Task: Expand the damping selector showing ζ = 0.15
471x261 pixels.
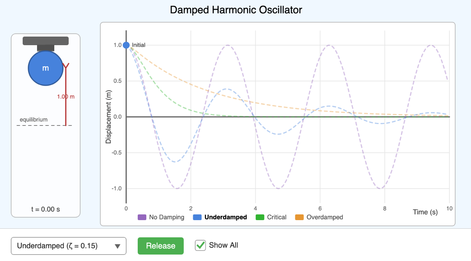Action: pyautogui.click(x=69, y=246)
